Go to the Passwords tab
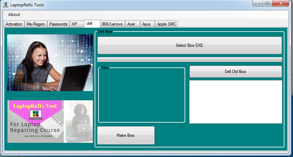The width and height of the screenshot is (293, 157). coord(58,24)
